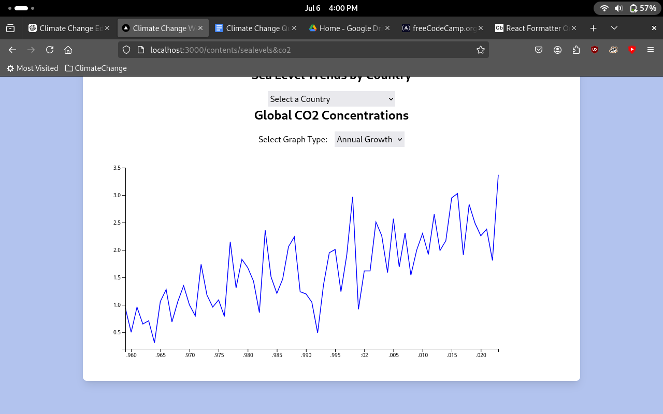
Task: Open the ClimateChange bookmark folder
Action: (96, 68)
